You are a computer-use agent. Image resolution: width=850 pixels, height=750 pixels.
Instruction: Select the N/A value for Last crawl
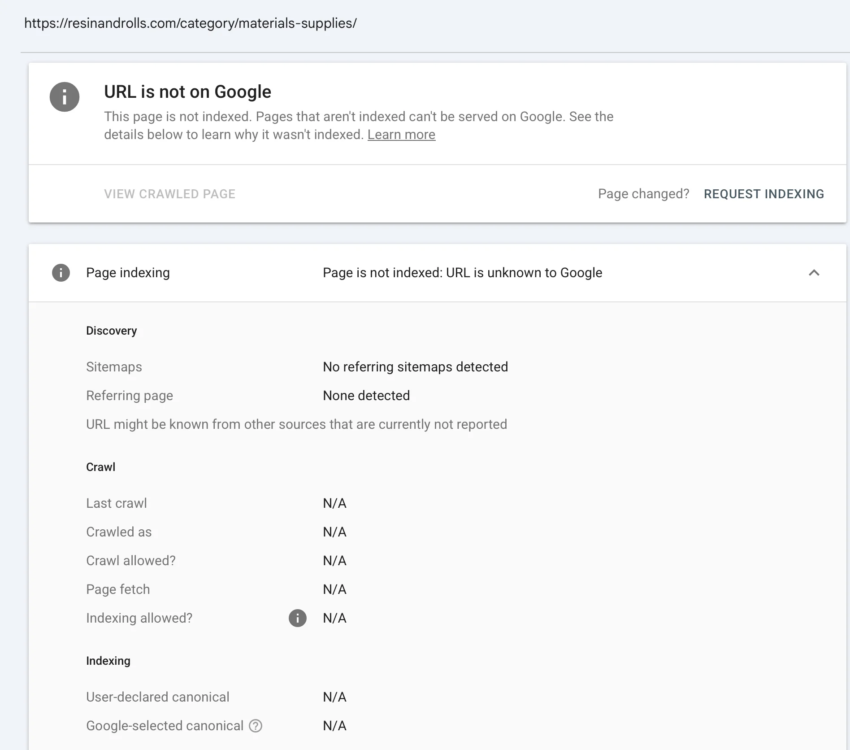[335, 503]
